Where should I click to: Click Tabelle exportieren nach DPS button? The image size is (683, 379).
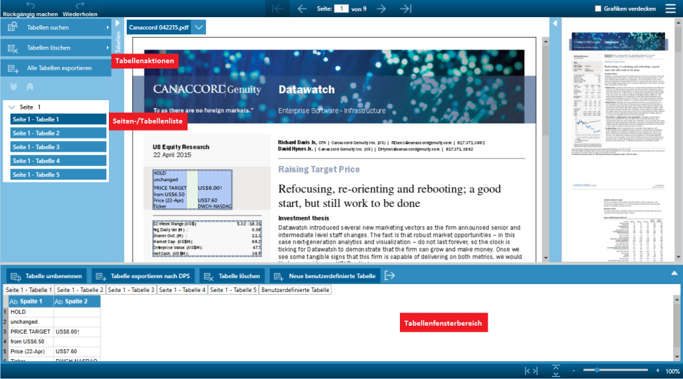point(144,276)
